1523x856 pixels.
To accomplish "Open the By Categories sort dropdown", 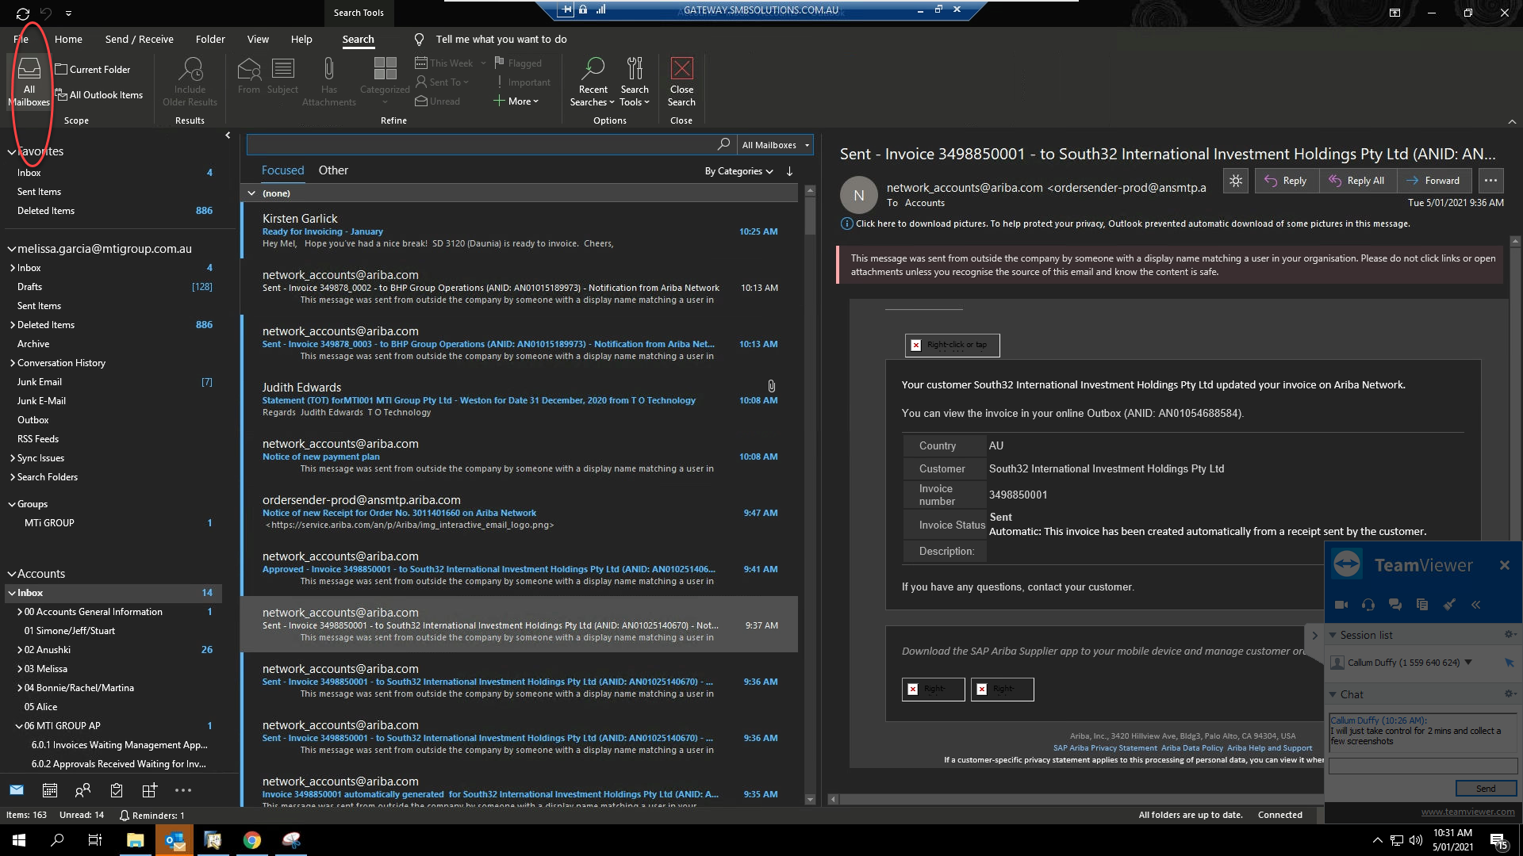I will tap(738, 171).
